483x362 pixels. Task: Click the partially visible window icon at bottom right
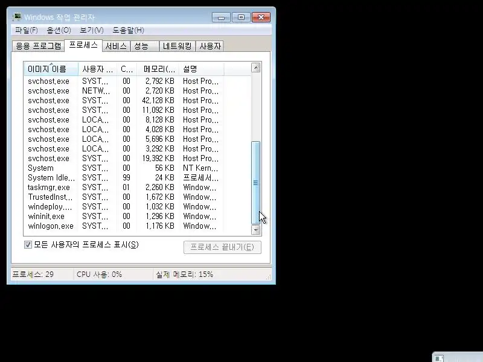[439, 358]
